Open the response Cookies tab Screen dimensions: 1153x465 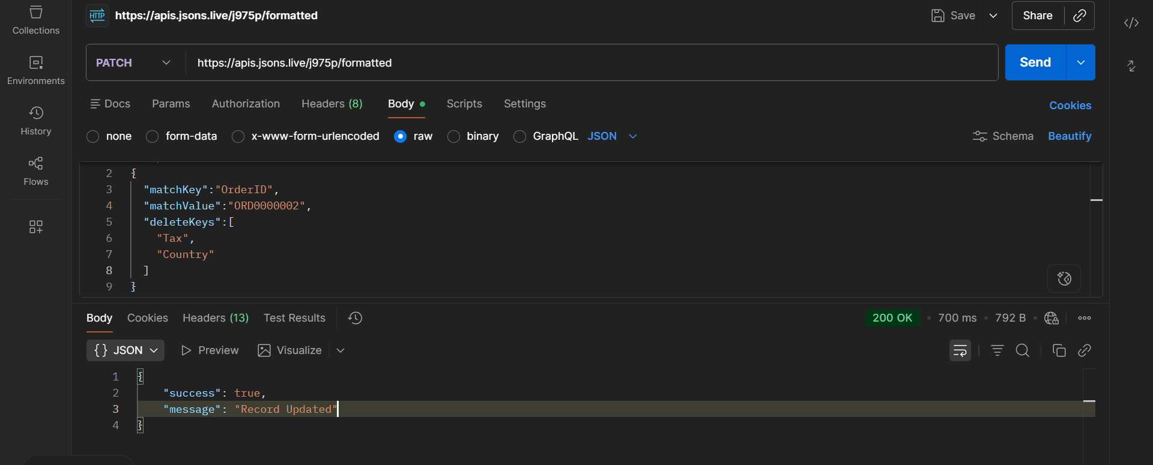pyautogui.click(x=148, y=318)
